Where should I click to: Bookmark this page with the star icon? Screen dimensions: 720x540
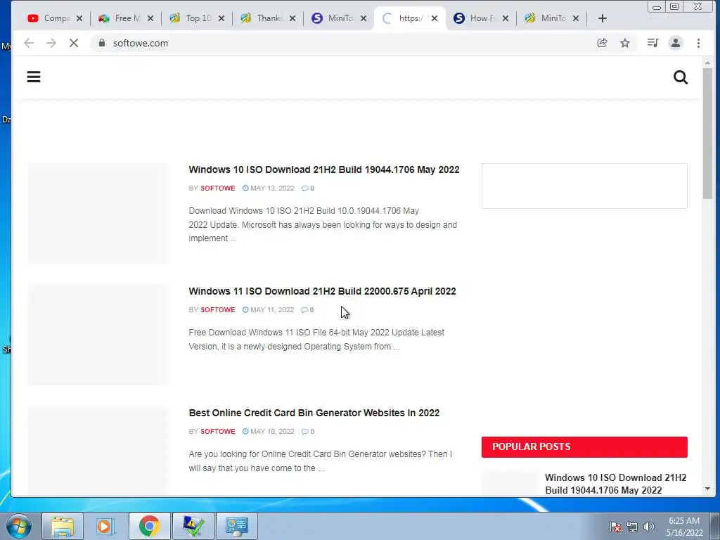point(625,43)
